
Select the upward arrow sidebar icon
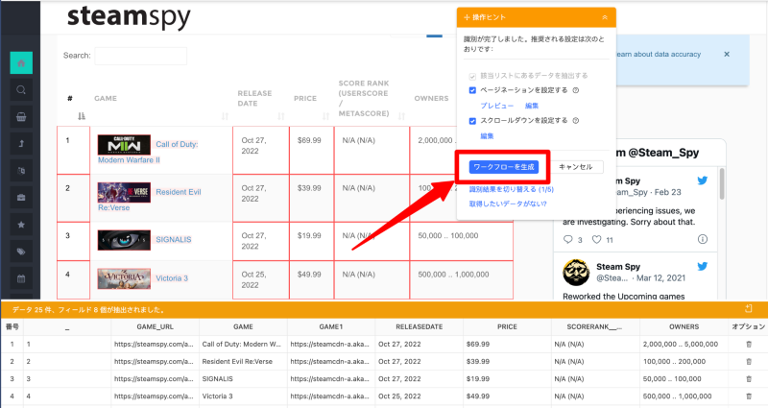tap(21, 143)
